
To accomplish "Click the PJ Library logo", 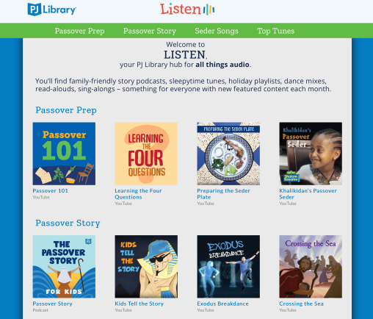I will pyautogui.click(x=51, y=10).
